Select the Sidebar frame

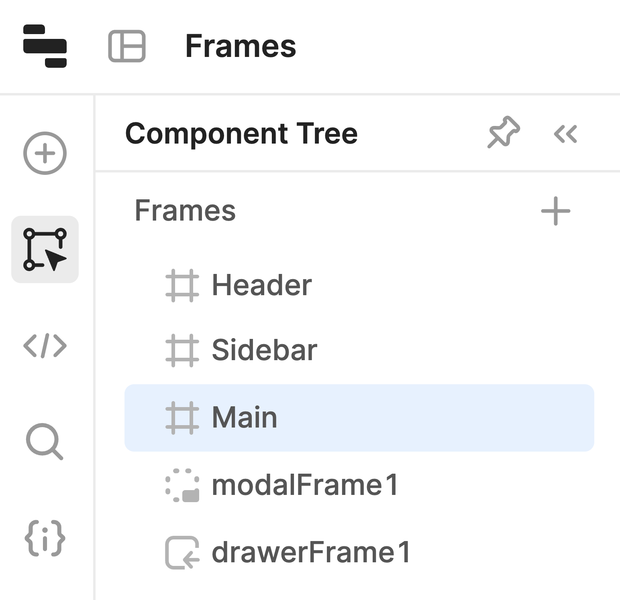pos(264,351)
